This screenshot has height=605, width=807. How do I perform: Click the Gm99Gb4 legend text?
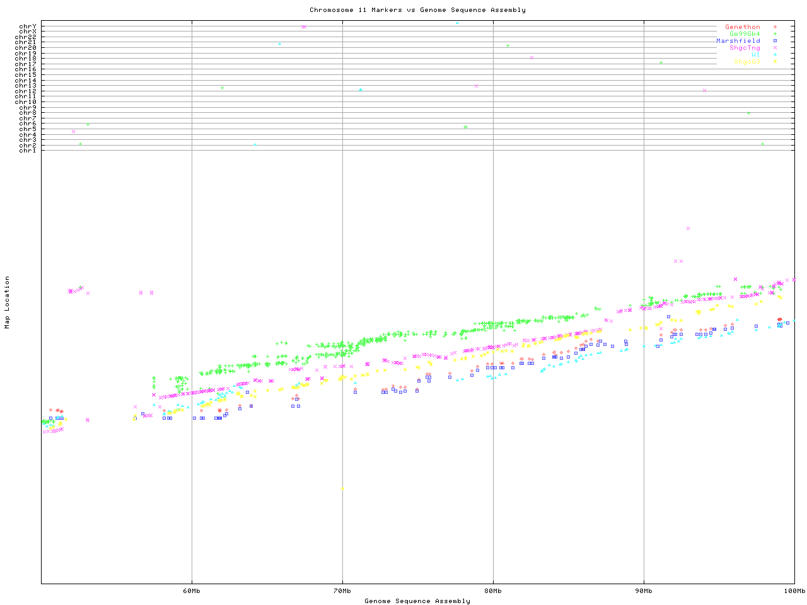point(745,34)
